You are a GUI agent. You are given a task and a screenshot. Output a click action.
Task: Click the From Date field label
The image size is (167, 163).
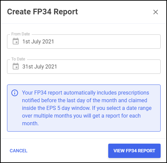[x=21, y=34]
